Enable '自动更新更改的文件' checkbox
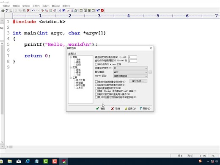The width and height of the screenshot is (220, 165). [96, 88]
